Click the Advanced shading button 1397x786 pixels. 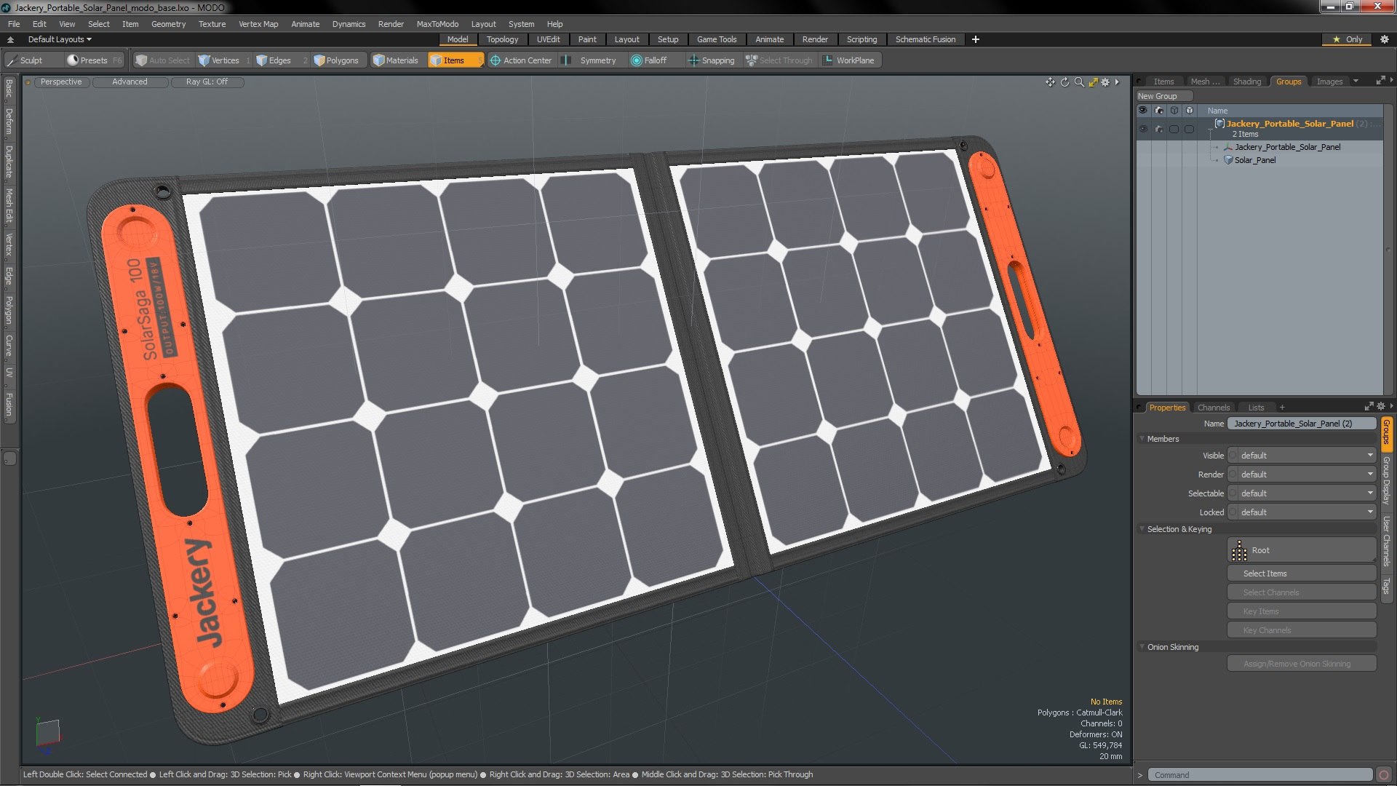(x=130, y=82)
